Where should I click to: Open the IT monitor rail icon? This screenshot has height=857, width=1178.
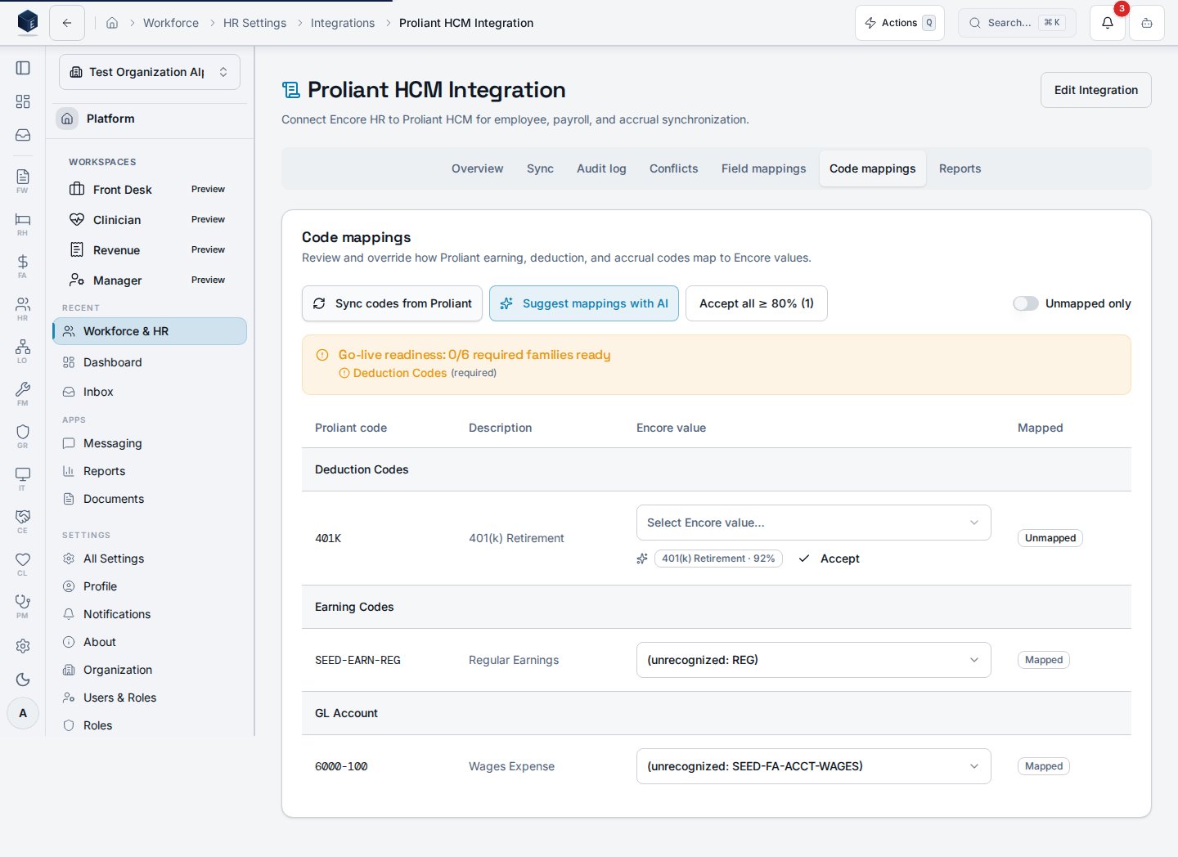point(23,478)
